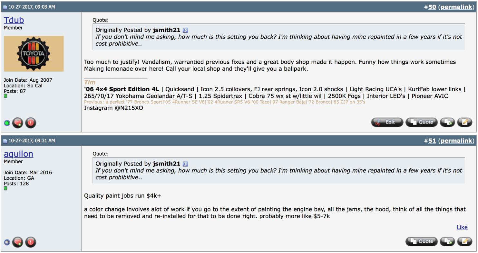Click reputation heart icon under Tdub
478x253 pixels.
point(18,123)
